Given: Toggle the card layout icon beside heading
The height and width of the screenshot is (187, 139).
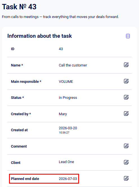Looking at the screenshot, I should (x=128, y=36).
